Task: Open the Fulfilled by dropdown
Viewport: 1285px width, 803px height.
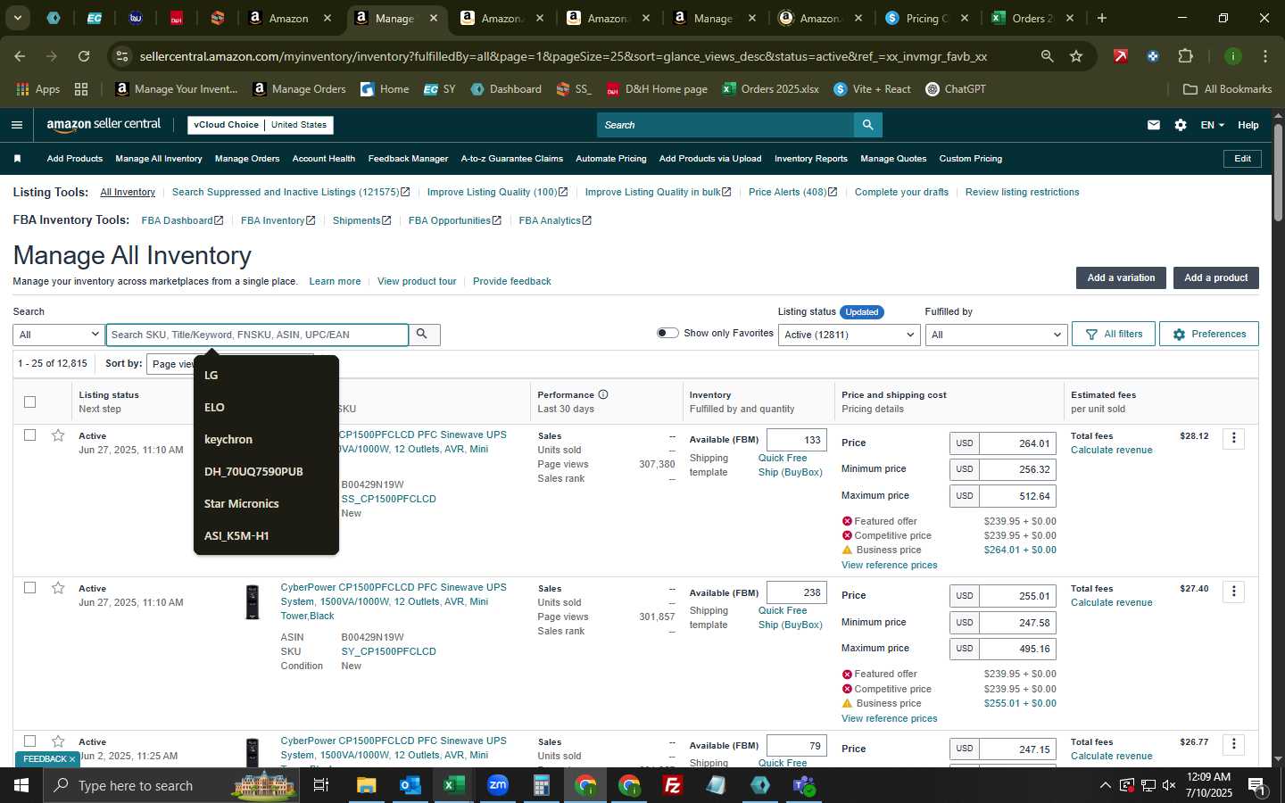Action: 996,335
